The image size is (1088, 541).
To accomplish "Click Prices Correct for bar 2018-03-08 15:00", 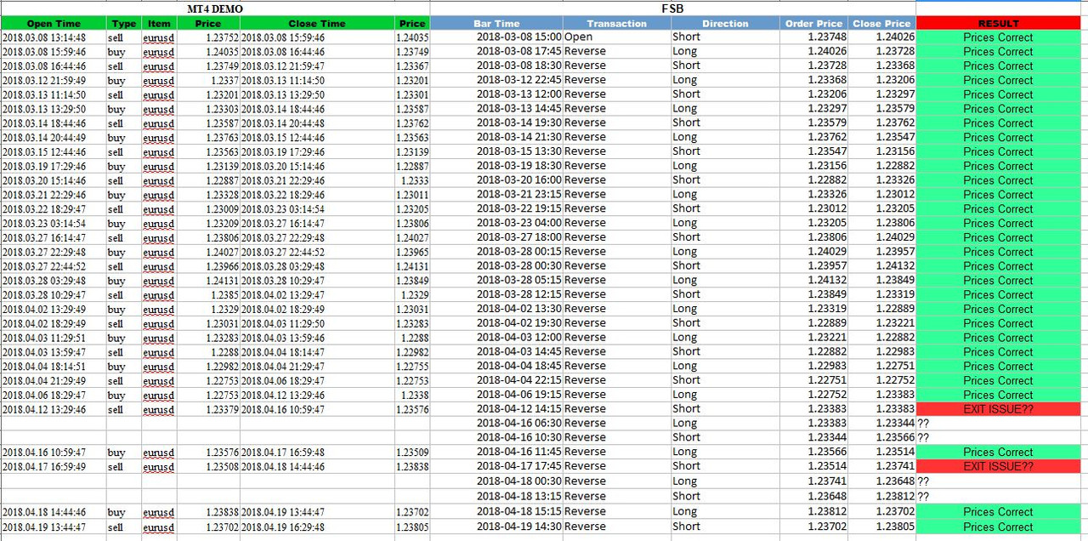I will [x=998, y=37].
